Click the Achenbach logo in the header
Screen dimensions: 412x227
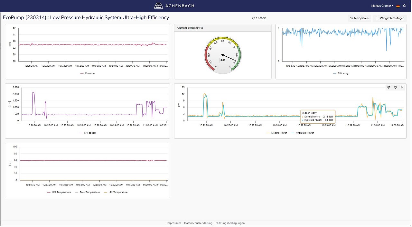click(x=174, y=6)
